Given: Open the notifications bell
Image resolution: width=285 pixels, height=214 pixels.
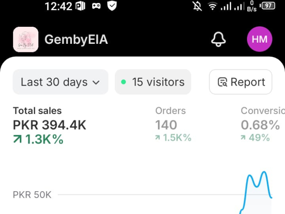Looking at the screenshot, I should pyautogui.click(x=218, y=39).
